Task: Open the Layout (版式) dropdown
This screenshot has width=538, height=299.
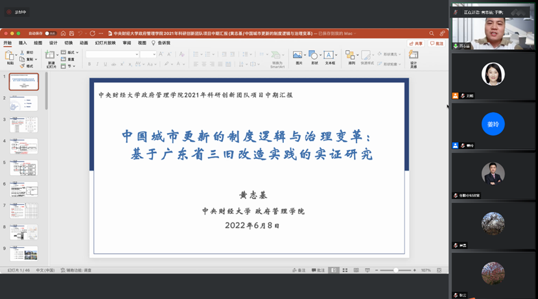Action: click(72, 53)
